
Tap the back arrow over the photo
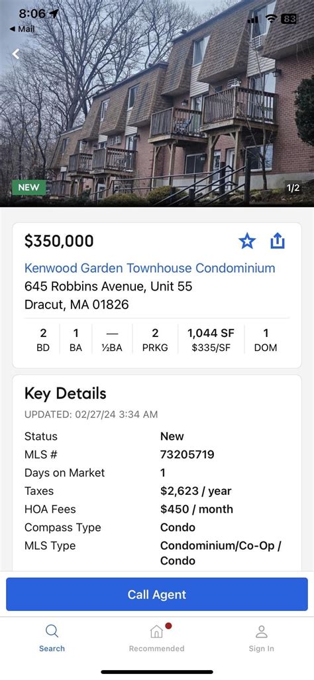pyautogui.click(x=16, y=54)
